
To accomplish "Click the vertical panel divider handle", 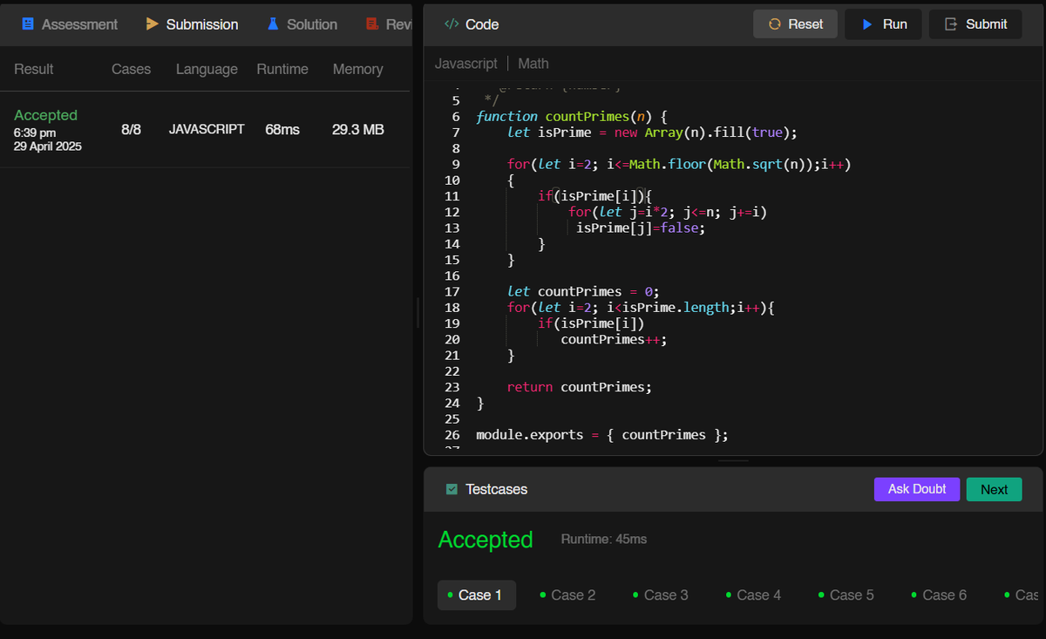I will [x=418, y=312].
